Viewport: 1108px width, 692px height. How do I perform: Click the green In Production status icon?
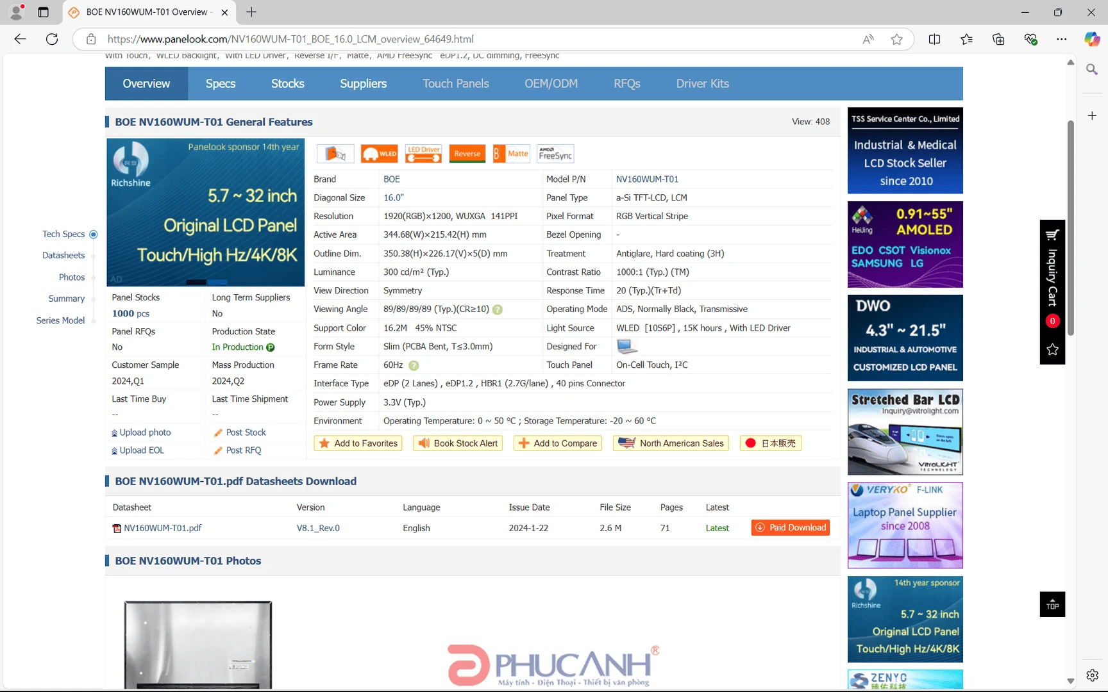click(271, 347)
